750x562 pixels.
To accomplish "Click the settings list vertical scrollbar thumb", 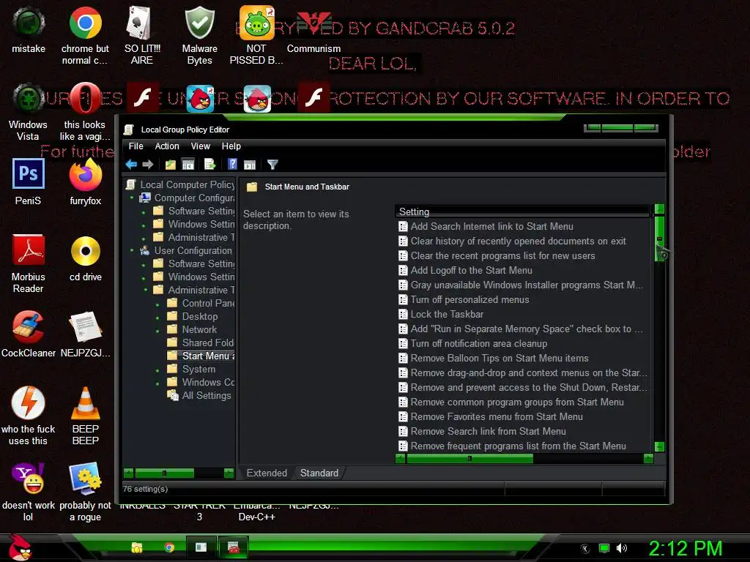I will tap(660, 239).
